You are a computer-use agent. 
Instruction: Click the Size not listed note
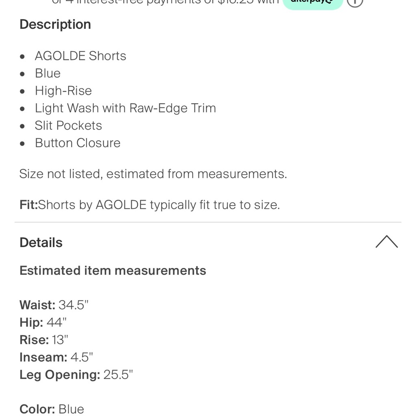[153, 174]
